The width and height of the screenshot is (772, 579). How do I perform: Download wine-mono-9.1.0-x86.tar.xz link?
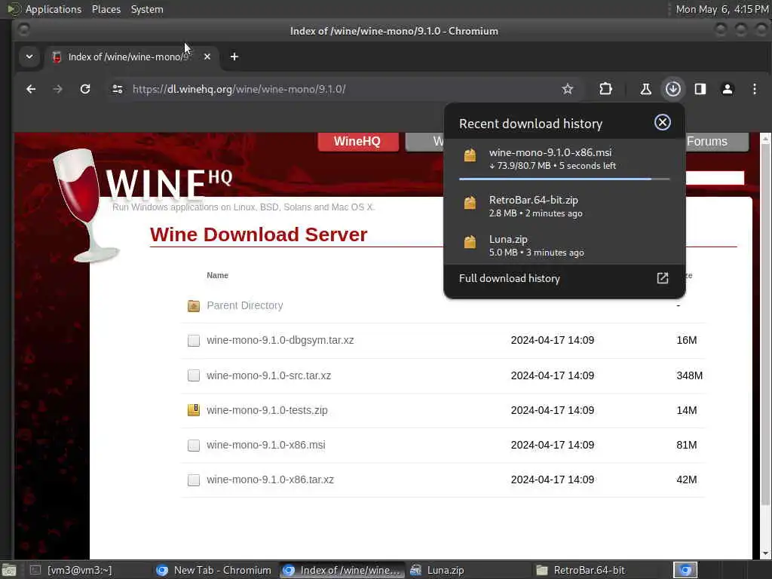271,479
